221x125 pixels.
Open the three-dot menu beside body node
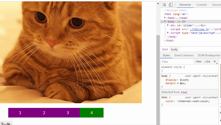(162, 21)
